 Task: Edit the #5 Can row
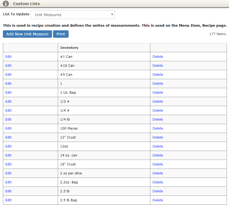[x=8, y=75]
